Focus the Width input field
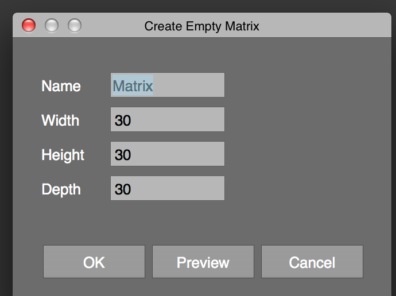 pos(168,119)
